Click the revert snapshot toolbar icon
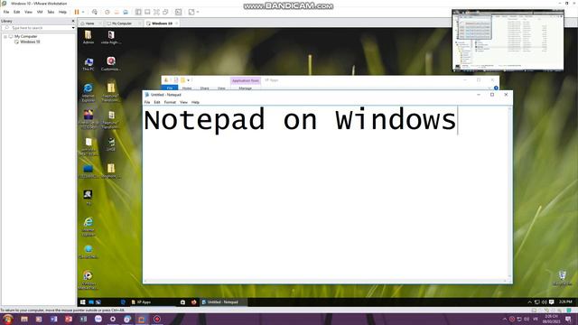The image size is (578, 325). (x=117, y=12)
